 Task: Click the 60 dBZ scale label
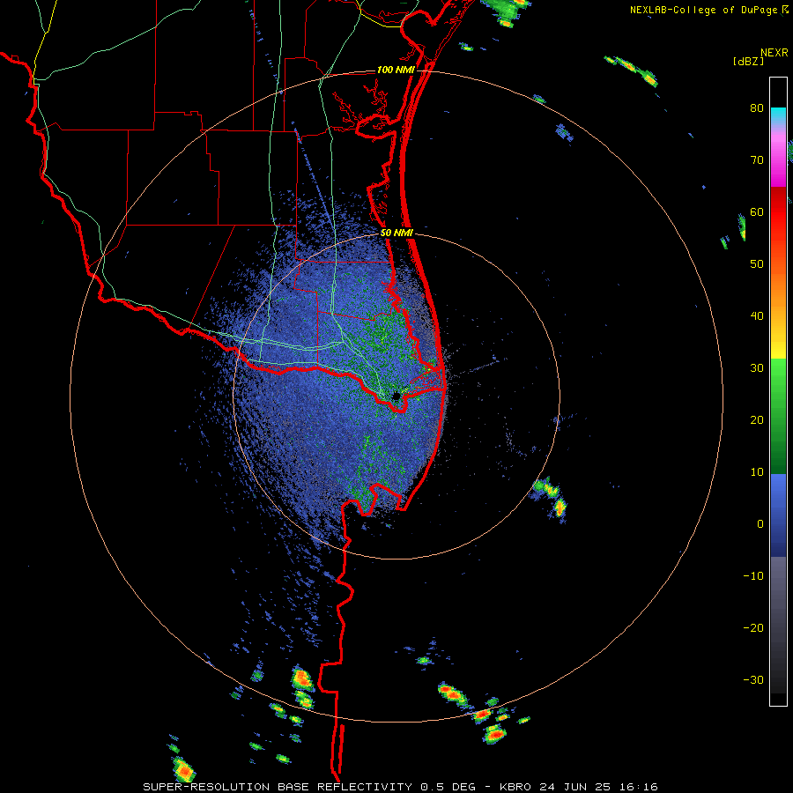[757, 212]
